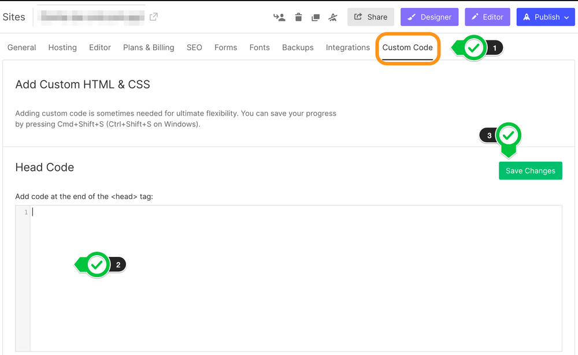The width and height of the screenshot is (578, 355).
Task: Click the trash icon to delete site
Action: [x=298, y=17]
